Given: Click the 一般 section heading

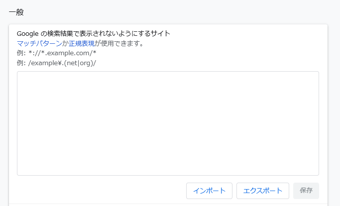Looking at the screenshot, I should (16, 12).
